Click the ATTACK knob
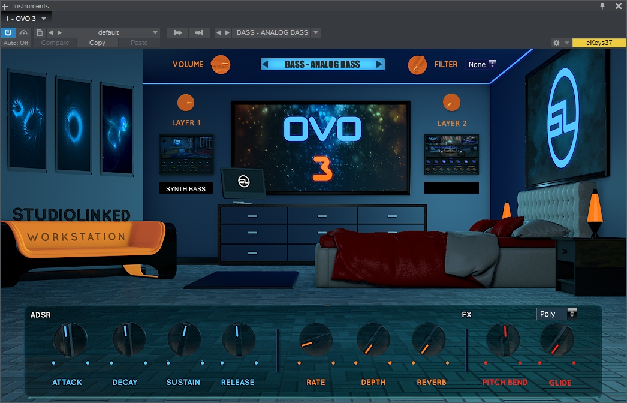Screen dimensions: 627x403 pos(70,340)
